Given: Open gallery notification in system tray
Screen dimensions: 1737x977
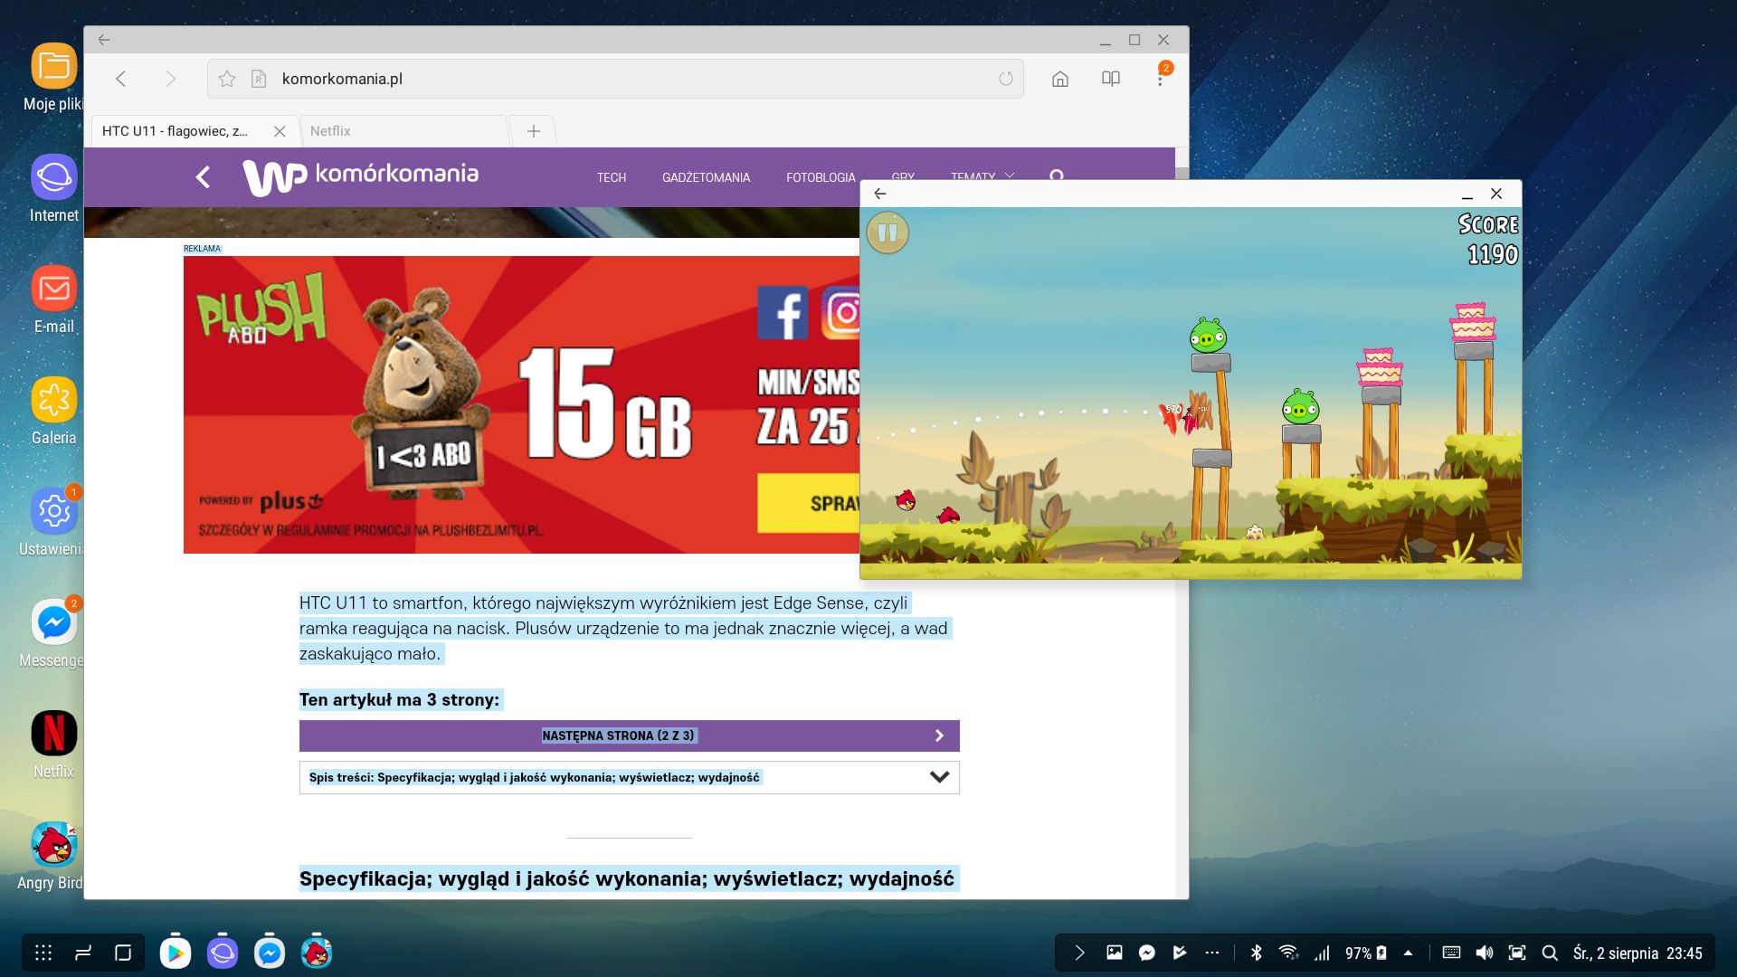Looking at the screenshot, I should [1115, 953].
